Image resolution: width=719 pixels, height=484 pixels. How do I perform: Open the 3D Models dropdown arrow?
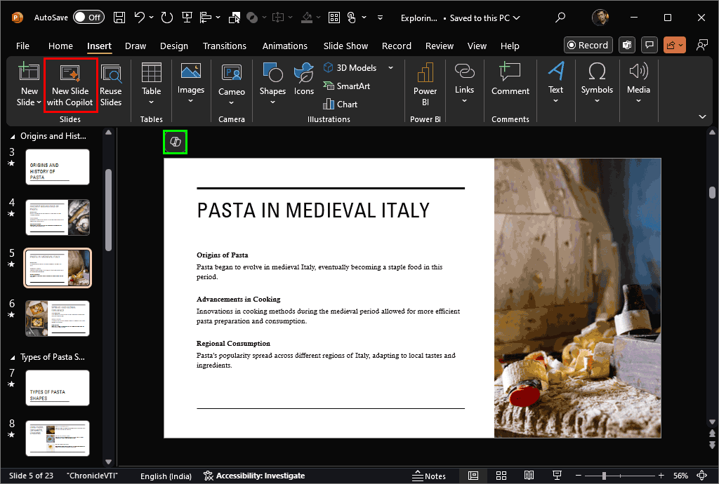(390, 68)
